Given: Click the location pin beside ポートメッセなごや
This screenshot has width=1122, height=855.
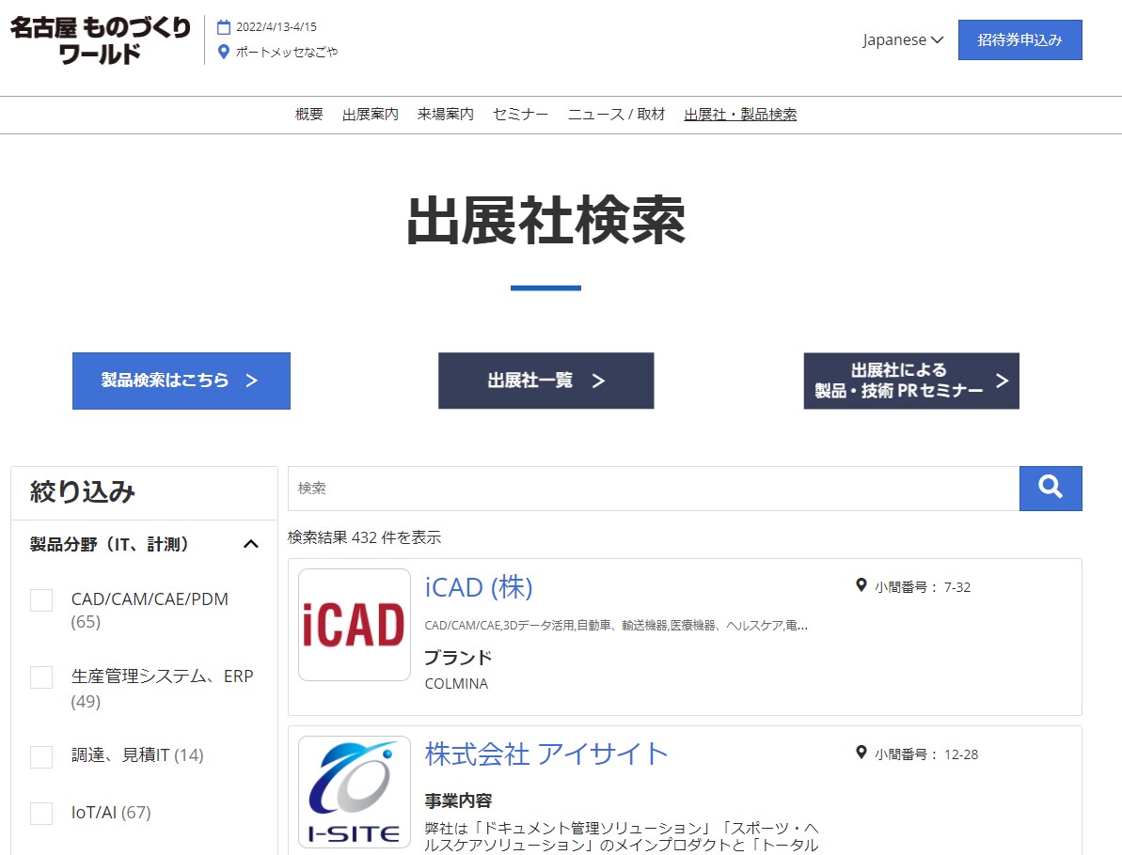Looking at the screenshot, I should point(223,52).
